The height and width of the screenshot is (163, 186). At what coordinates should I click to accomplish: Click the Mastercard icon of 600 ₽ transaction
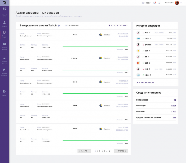tap(138, 63)
